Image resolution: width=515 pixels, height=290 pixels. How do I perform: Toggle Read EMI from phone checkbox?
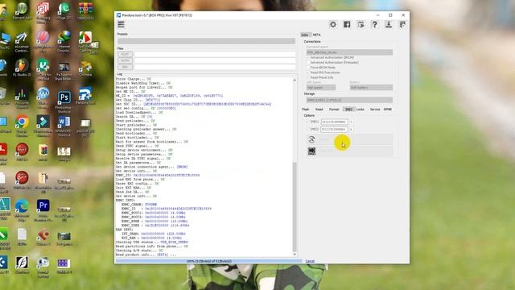[308, 72]
